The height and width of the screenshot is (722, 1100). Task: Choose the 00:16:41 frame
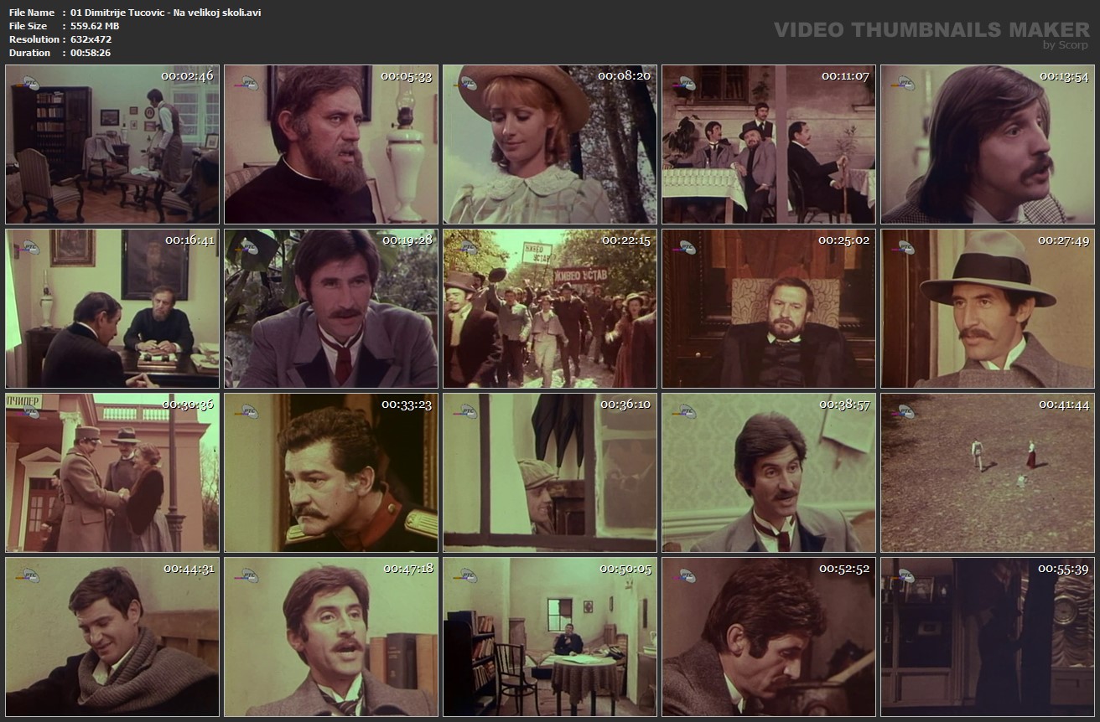click(x=112, y=308)
